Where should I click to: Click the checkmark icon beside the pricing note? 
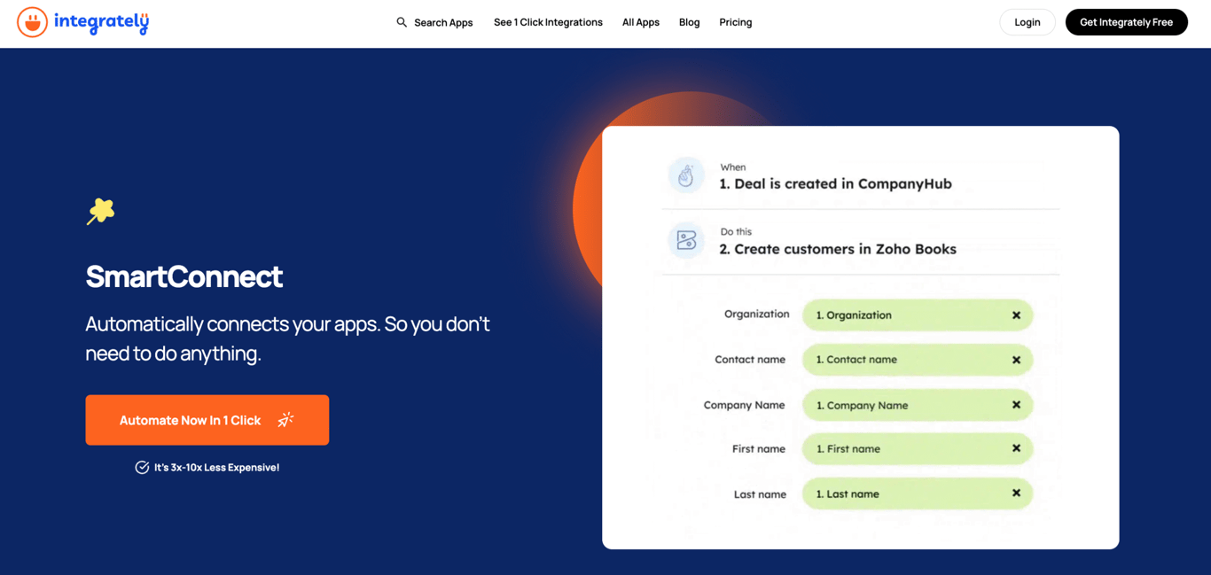click(143, 467)
